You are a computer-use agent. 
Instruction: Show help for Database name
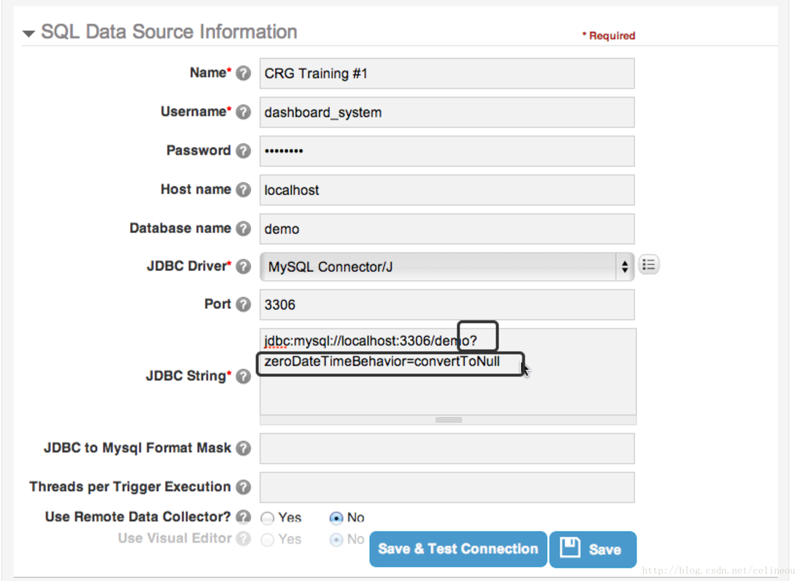point(243,229)
